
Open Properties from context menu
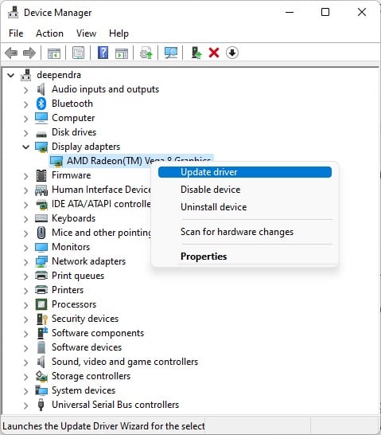[x=245, y=257]
